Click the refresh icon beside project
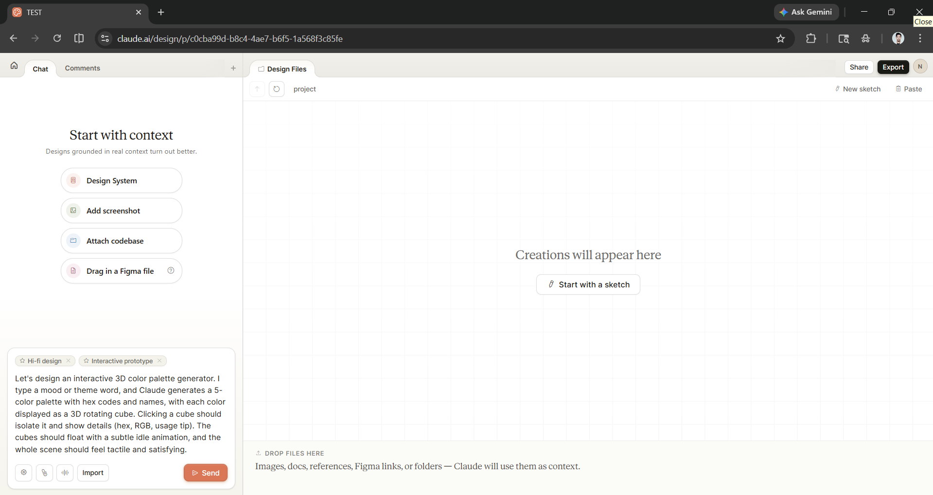933x495 pixels. pyautogui.click(x=276, y=89)
